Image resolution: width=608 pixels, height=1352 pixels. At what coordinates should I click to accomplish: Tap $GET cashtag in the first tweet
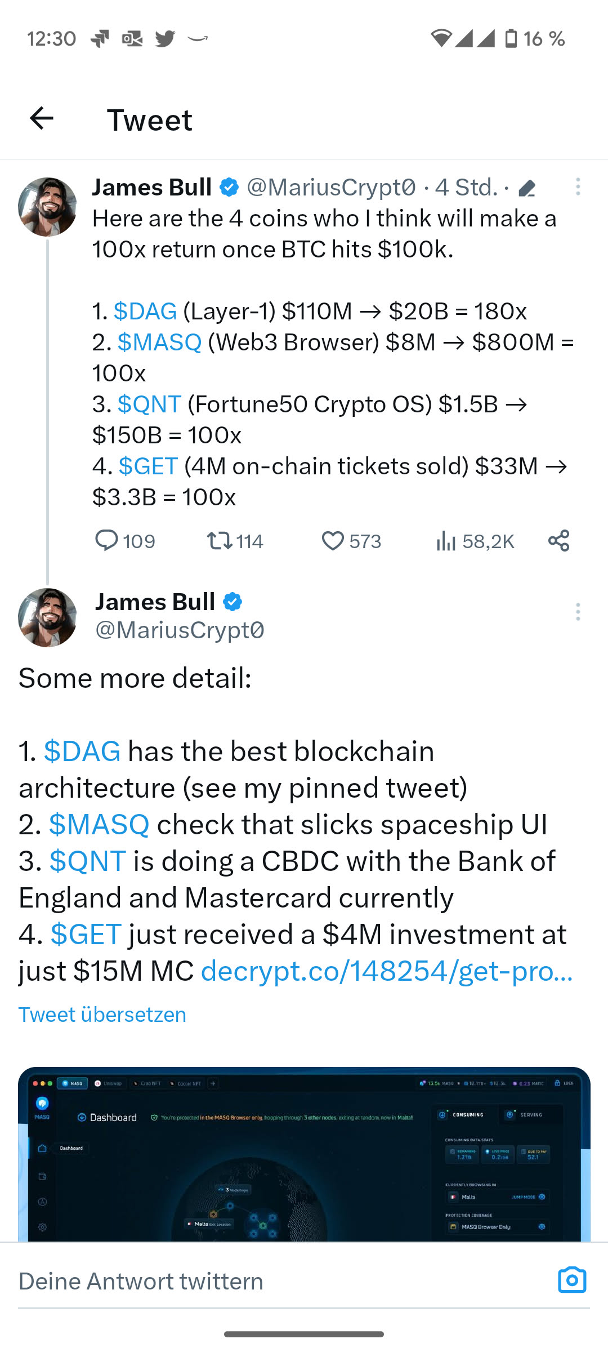coord(148,466)
